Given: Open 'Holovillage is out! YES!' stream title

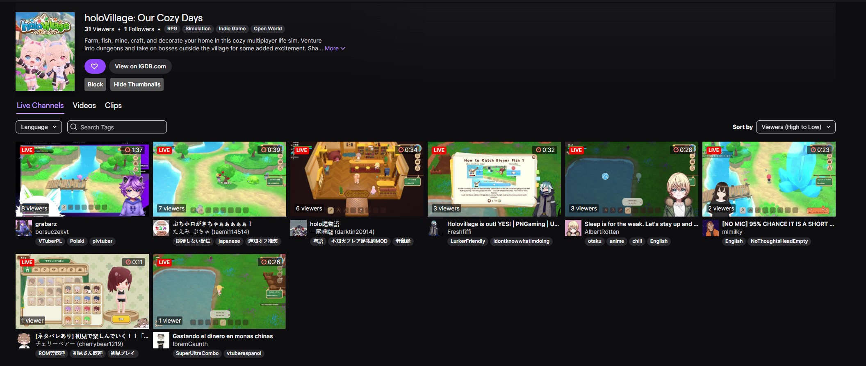Looking at the screenshot, I should point(503,224).
